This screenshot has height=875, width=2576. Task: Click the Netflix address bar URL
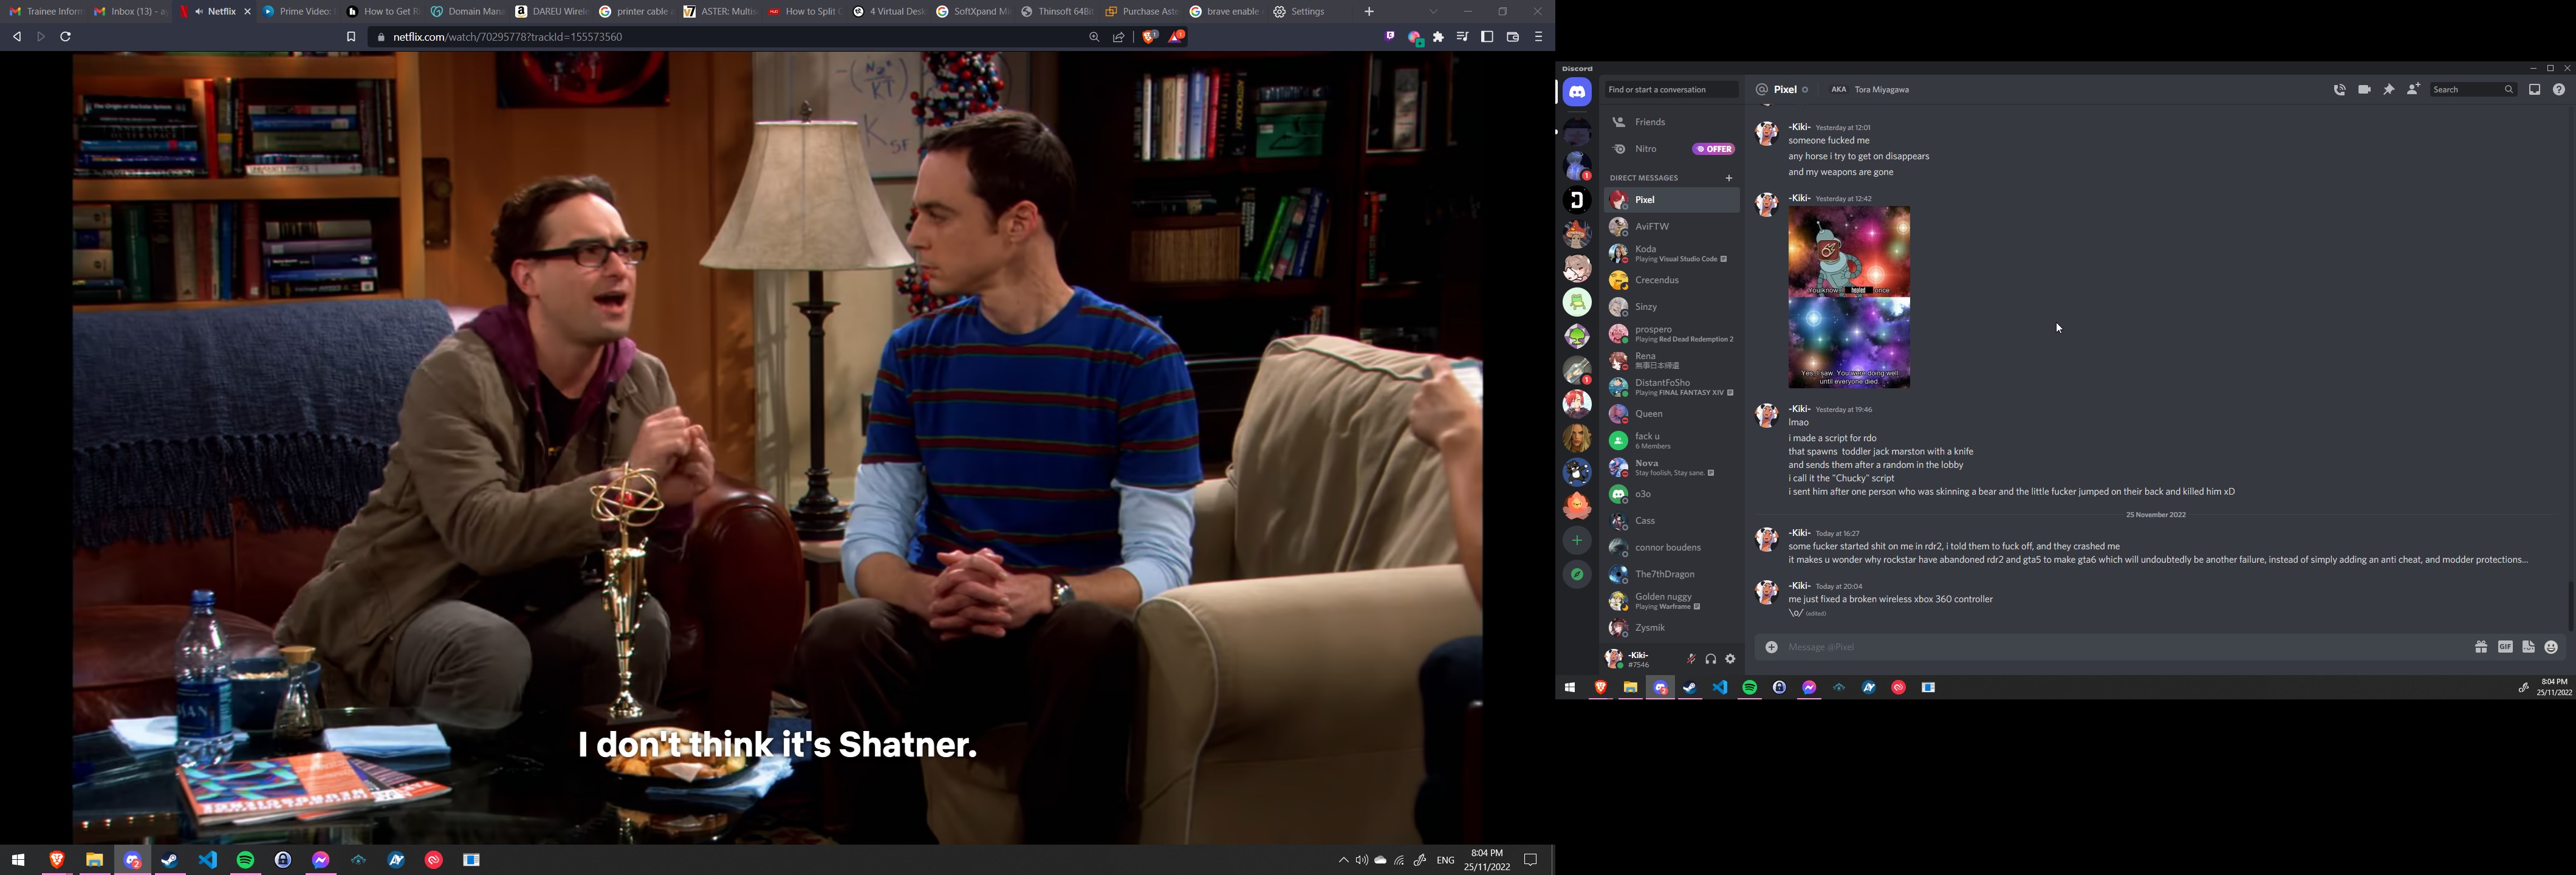(x=507, y=37)
